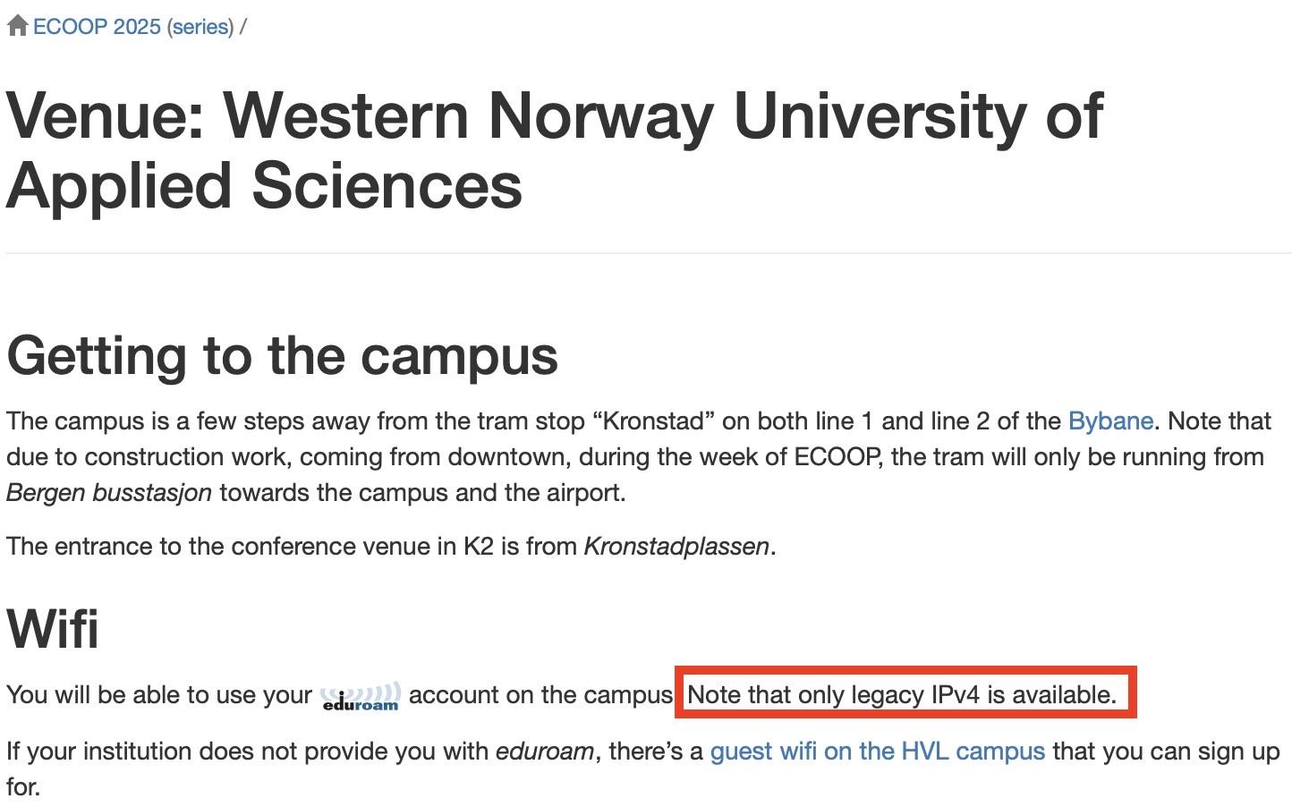This screenshot has width=1292, height=807.
Task: Click the italic Bergen busstasjon text
Action: click(109, 492)
